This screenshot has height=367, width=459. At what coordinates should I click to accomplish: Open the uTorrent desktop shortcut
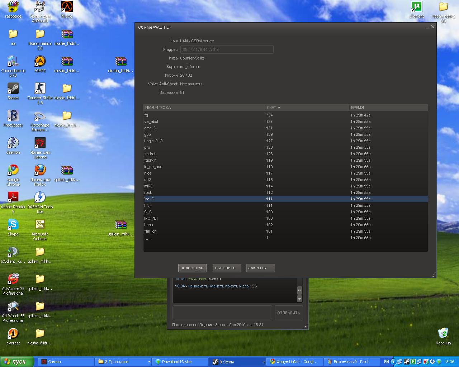[416, 10]
